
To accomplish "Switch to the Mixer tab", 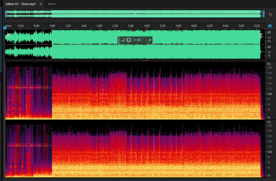I will tap(52, 4).
